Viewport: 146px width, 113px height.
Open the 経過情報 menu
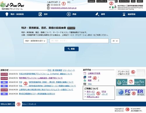coord(131,14)
